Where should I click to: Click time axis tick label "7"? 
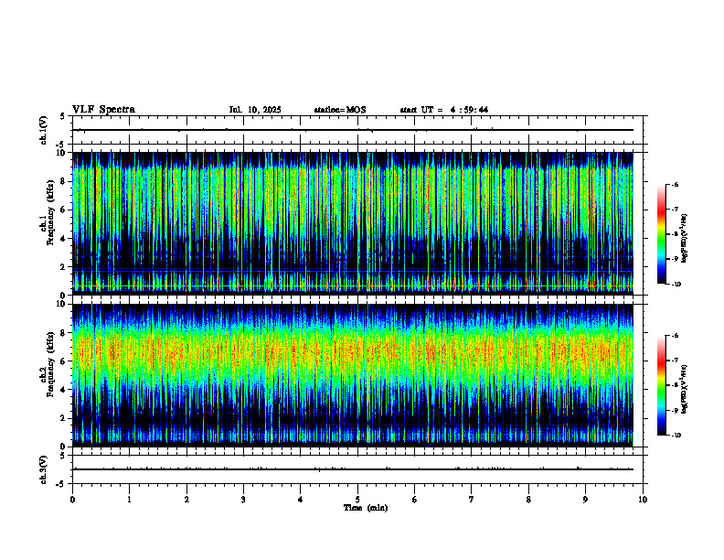[x=472, y=500]
